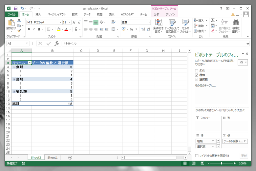
Task: Open the 行ラベル filter dropdown
Action: click(30, 63)
